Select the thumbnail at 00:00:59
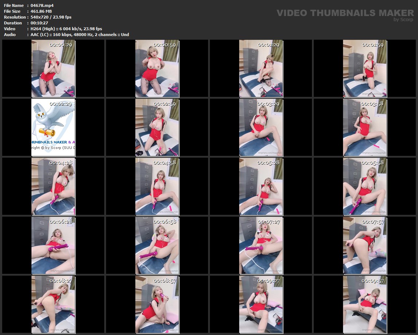418x335 pixels. click(x=157, y=68)
